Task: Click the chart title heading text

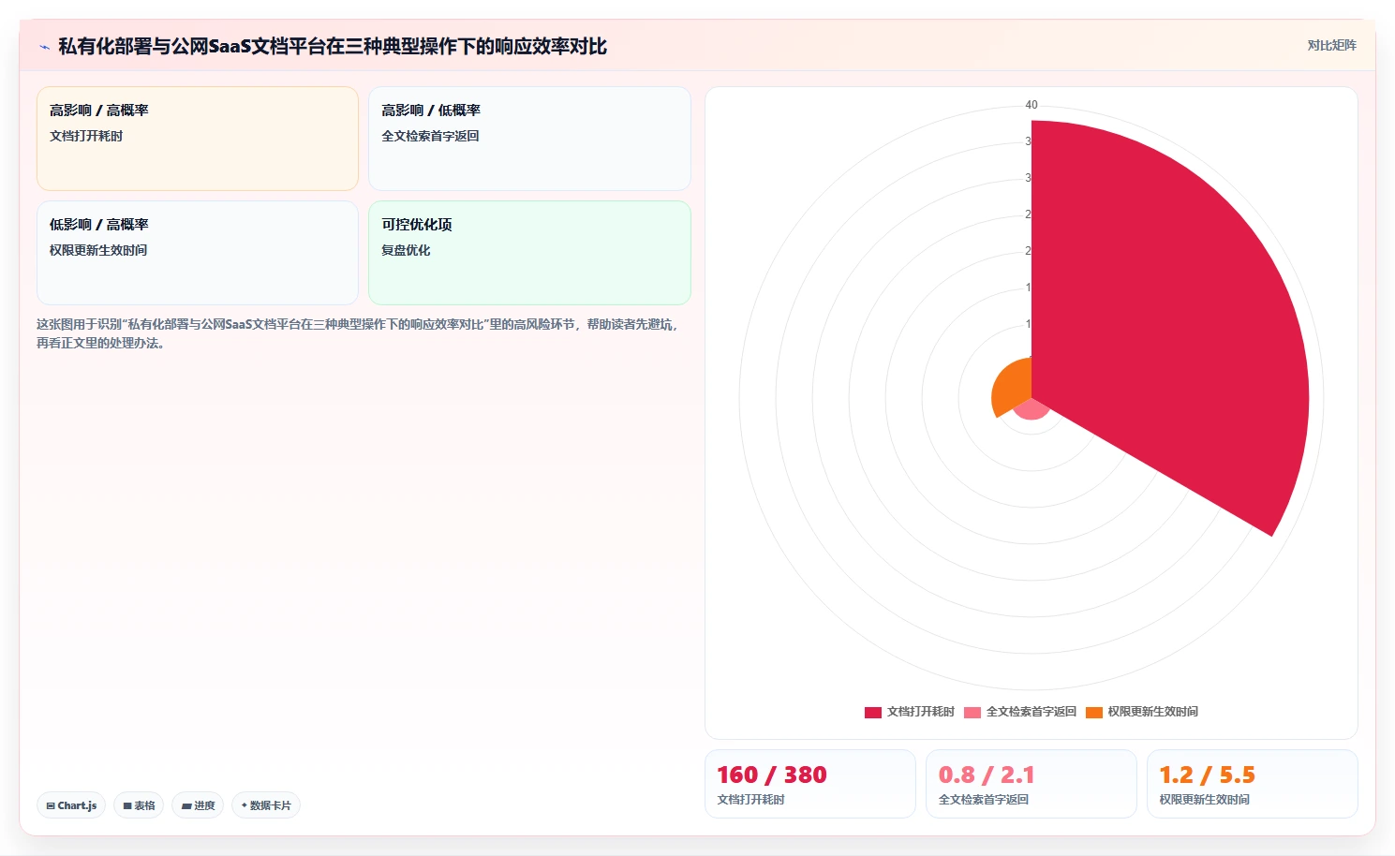Action: [x=333, y=46]
